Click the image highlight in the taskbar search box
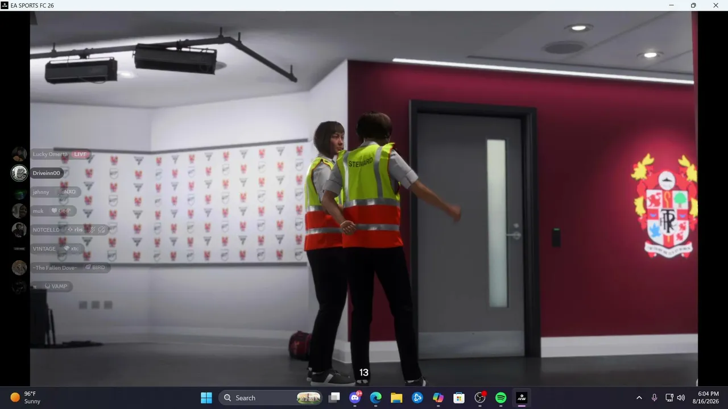Screen dimensions: 728x409 [x=309, y=398]
